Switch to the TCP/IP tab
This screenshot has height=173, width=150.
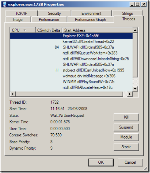click(x=21, y=13)
